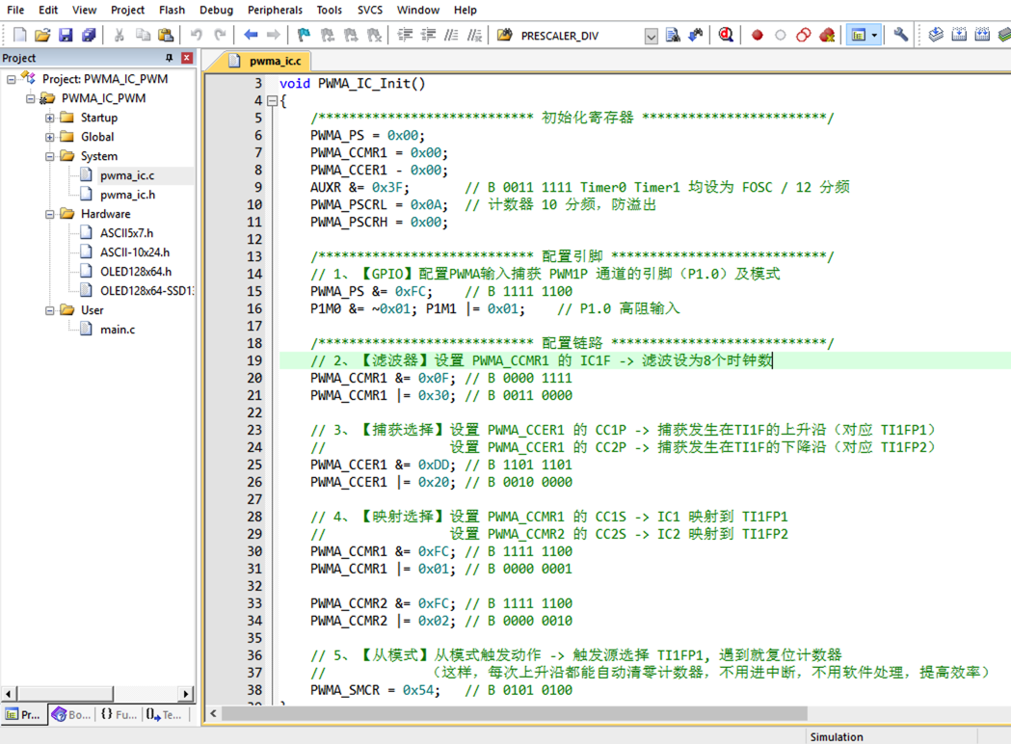
Task: Open the find combo box dropdown arrow
Action: click(x=652, y=36)
